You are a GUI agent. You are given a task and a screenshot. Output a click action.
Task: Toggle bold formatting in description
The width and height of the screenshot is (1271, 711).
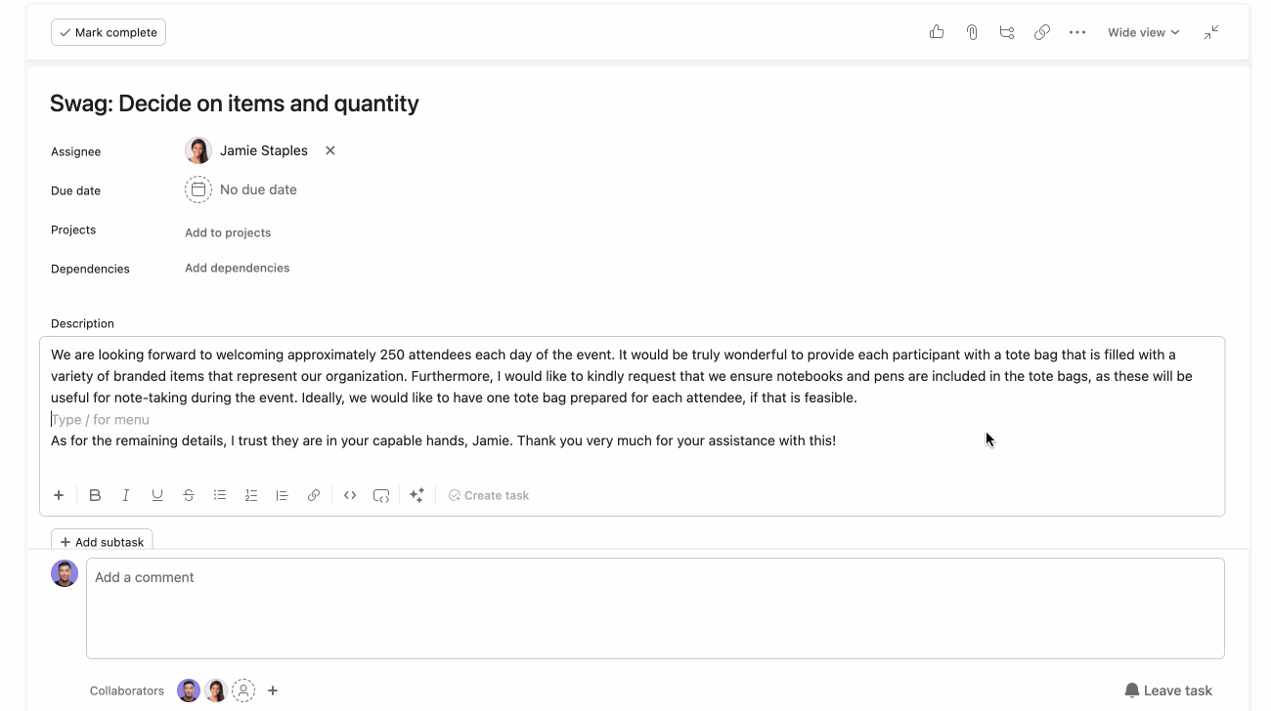95,495
